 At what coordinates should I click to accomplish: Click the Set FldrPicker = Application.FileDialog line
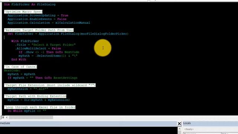coord(68,34)
